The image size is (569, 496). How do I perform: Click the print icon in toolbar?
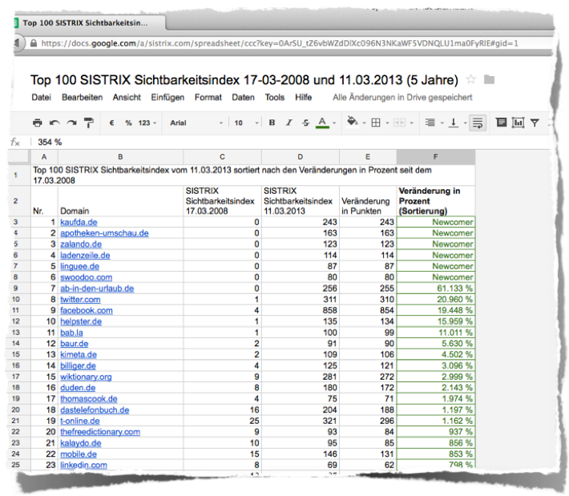coord(37,123)
